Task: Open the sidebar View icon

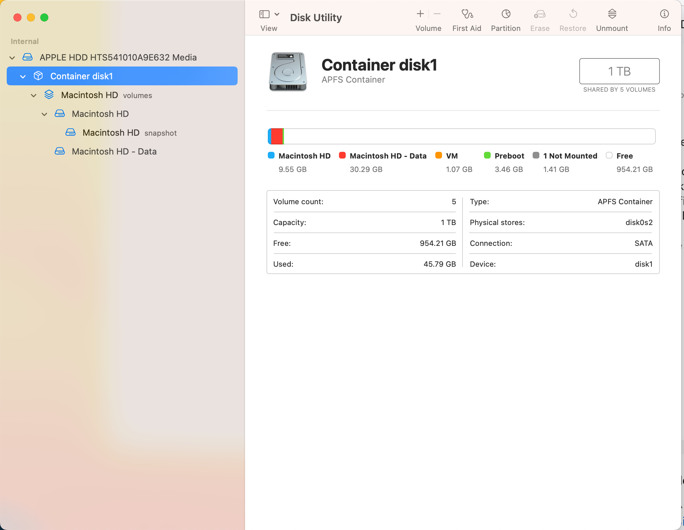Action: click(x=264, y=14)
